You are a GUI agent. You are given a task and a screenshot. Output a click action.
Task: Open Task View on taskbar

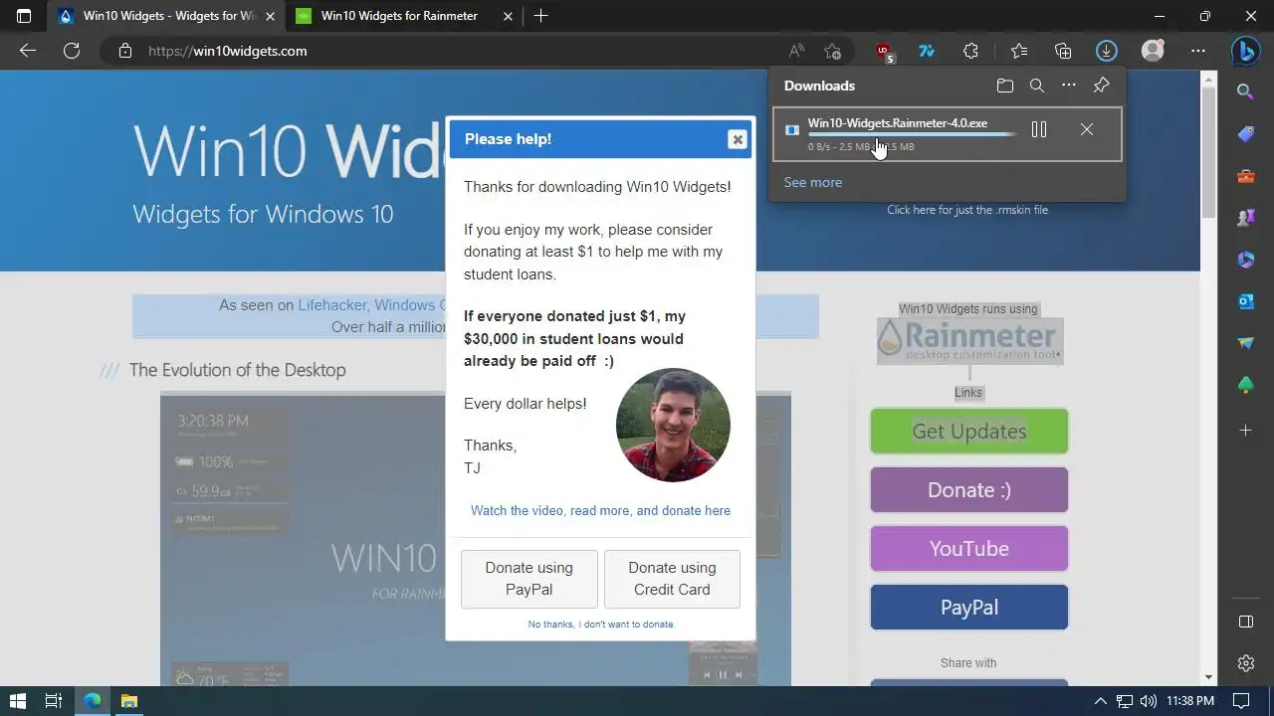(x=54, y=701)
